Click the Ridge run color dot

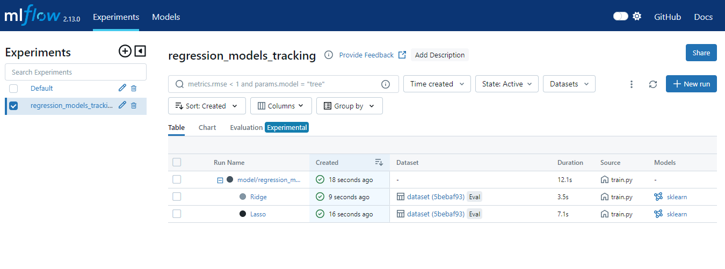[x=243, y=197]
